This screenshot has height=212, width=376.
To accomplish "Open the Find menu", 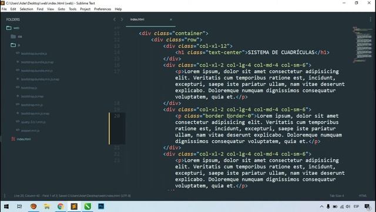I will click(40, 9).
